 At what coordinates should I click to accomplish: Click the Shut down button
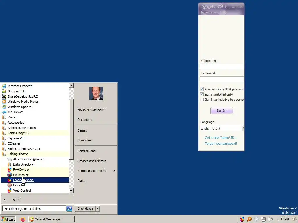tap(85, 208)
